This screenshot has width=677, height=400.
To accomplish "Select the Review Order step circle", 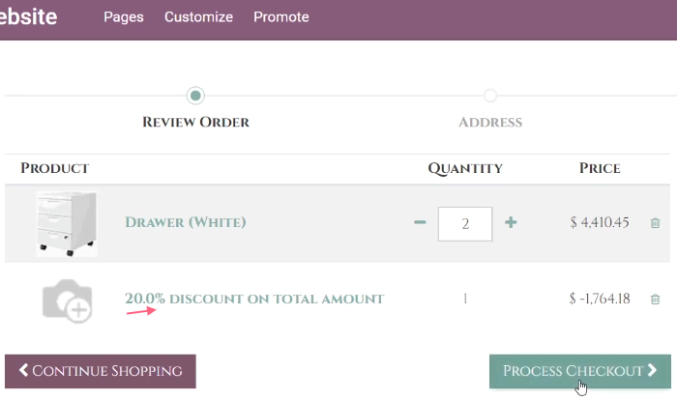I will (x=196, y=96).
